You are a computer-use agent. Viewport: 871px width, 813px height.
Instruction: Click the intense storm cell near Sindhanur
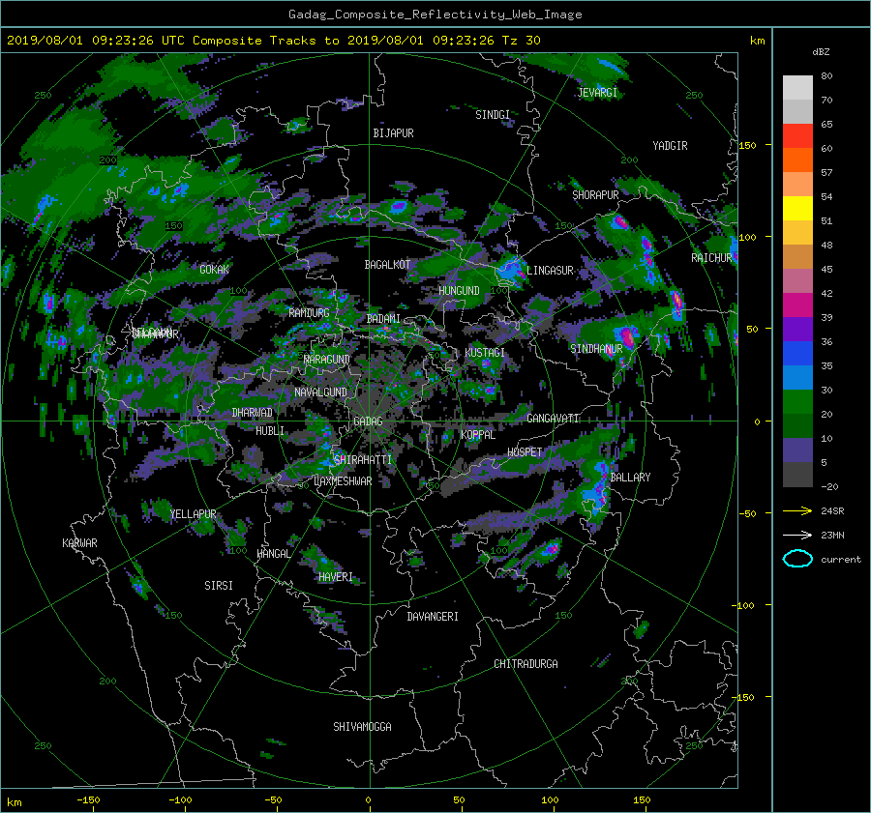(x=627, y=337)
